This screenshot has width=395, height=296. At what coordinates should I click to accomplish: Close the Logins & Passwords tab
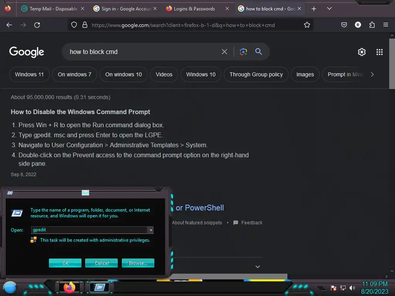(227, 8)
